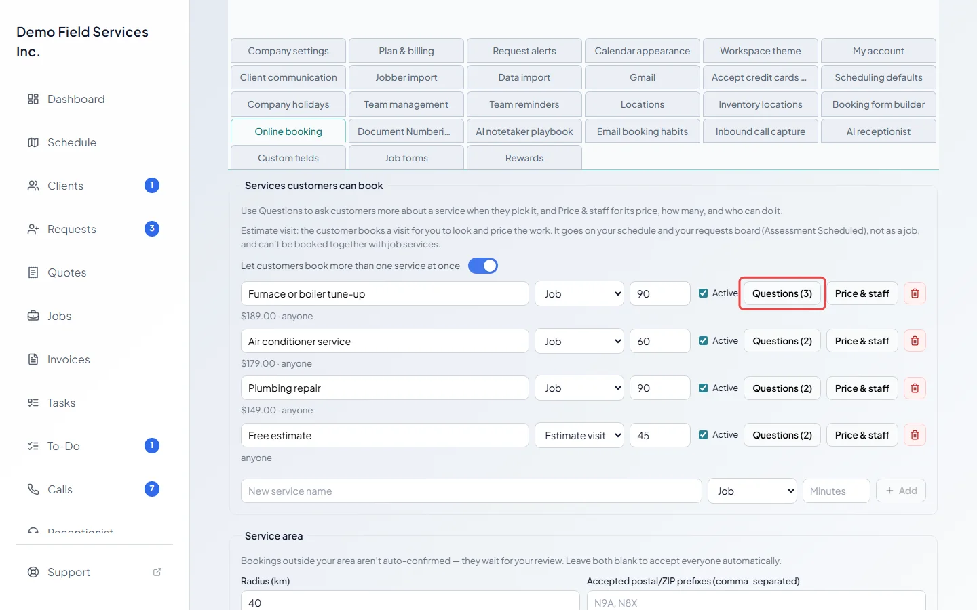Open Questions (2) for Plumbing repair
977x610 pixels.
(782, 388)
